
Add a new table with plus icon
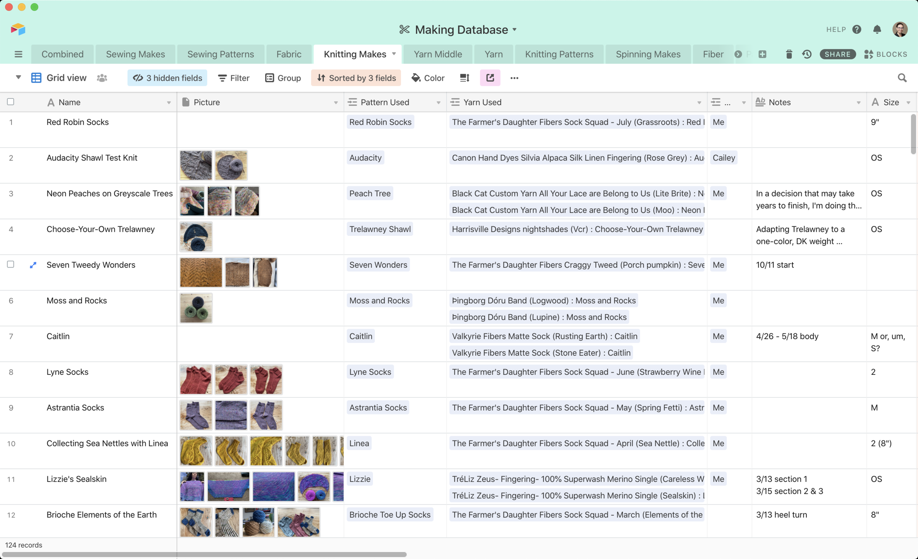tap(762, 54)
